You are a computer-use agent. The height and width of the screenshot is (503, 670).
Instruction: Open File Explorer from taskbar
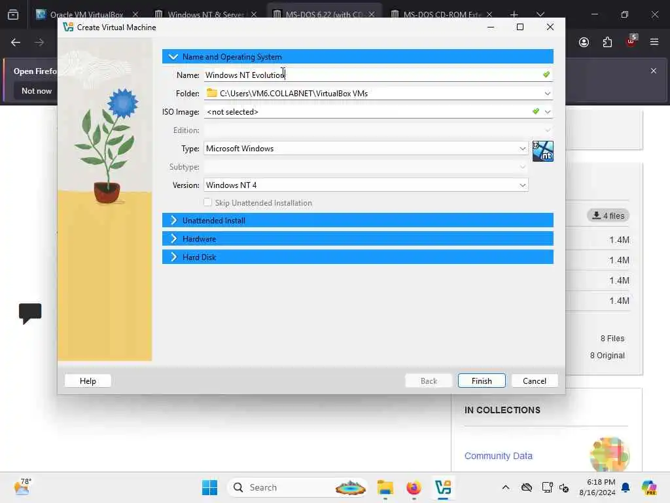pyautogui.click(x=385, y=487)
